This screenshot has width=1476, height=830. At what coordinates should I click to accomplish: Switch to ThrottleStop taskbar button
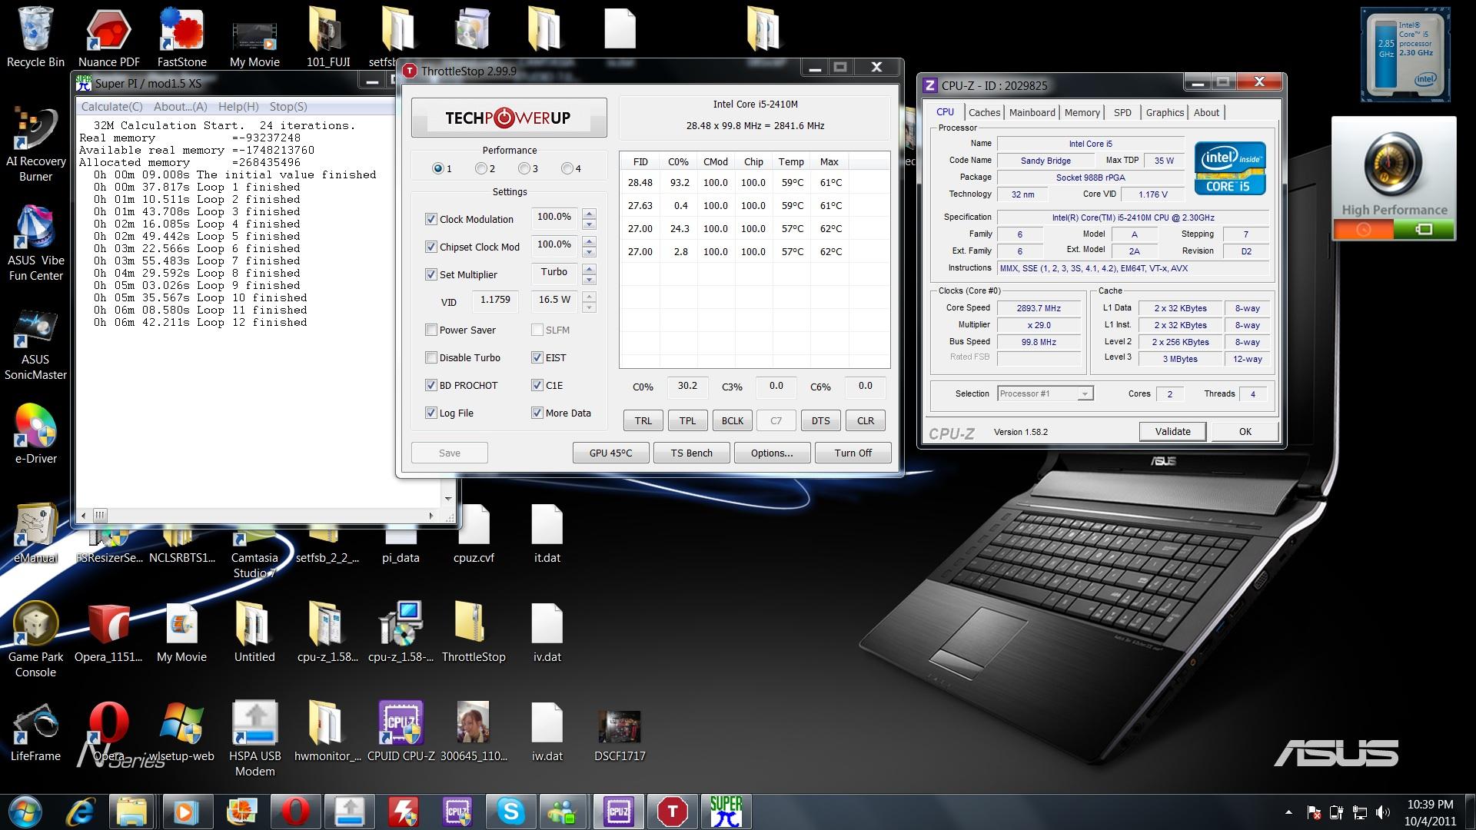(673, 812)
